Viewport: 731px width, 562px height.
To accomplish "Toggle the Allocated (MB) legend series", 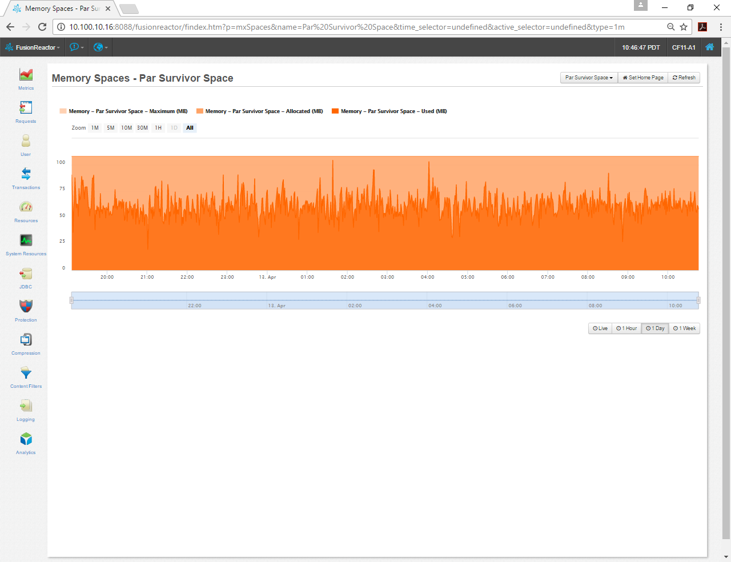I will coord(259,111).
